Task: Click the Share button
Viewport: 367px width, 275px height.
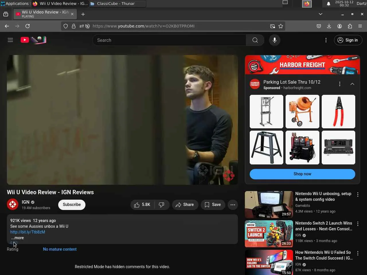Action: click(185, 205)
